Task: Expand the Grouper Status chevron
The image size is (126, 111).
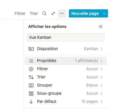Action: click(x=102, y=85)
